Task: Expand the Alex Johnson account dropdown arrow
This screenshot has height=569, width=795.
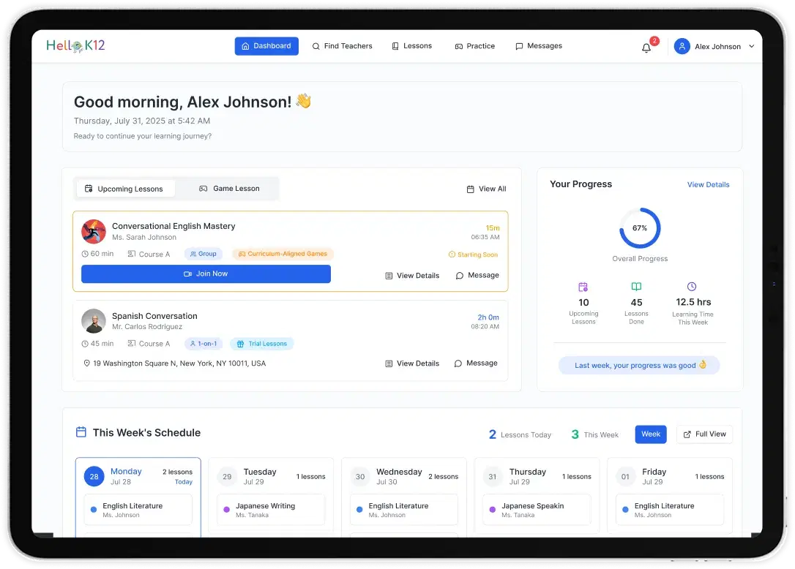Action: [x=751, y=46]
